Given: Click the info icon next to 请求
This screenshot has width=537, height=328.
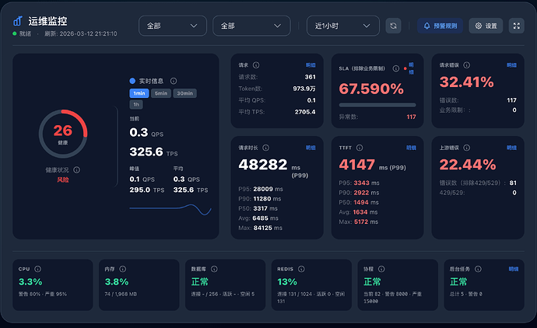Looking at the screenshot, I should pyautogui.click(x=256, y=65).
